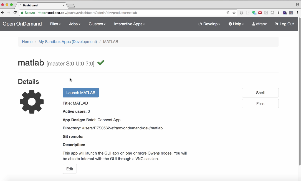
Task: Open the Chrome three-dot menu
Action: 297,13
